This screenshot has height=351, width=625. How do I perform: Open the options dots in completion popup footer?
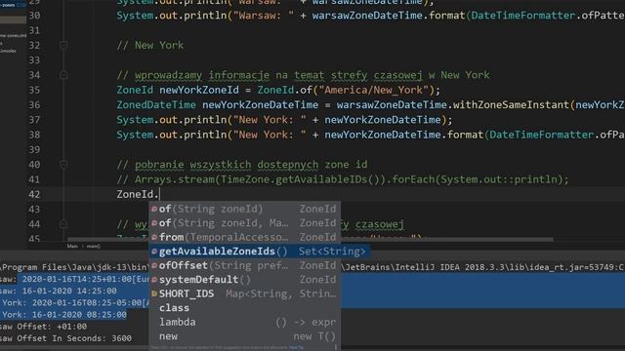336,347
